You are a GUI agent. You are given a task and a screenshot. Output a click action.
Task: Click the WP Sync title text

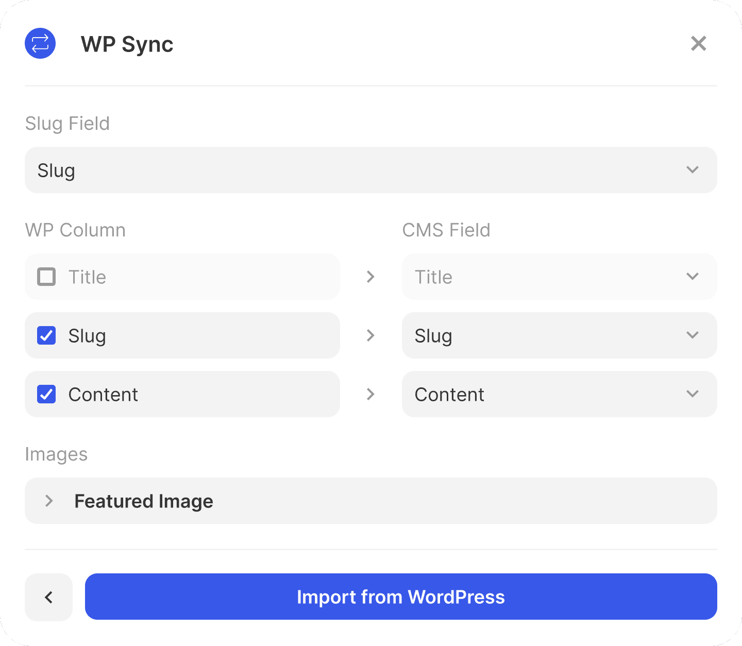(127, 44)
